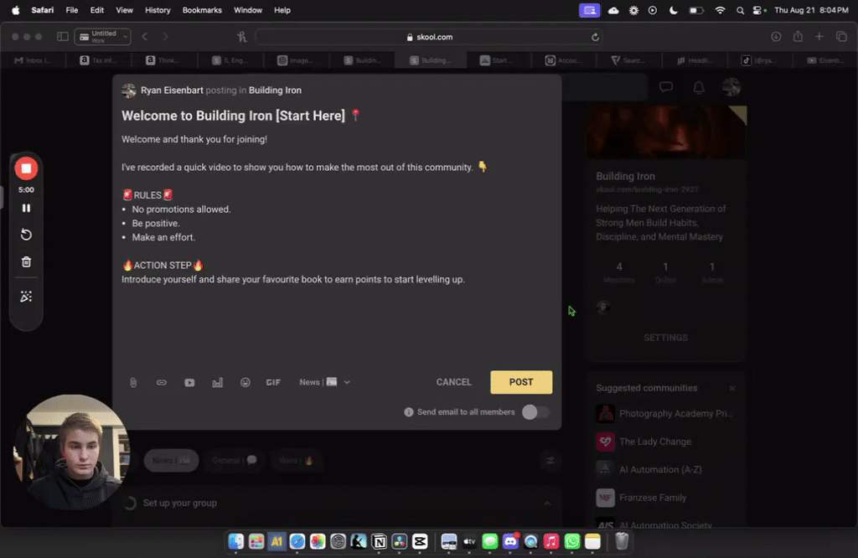Open AI Automation (A-Z) community
Viewport: 858px width, 558px height.
pyautogui.click(x=660, y=469)
